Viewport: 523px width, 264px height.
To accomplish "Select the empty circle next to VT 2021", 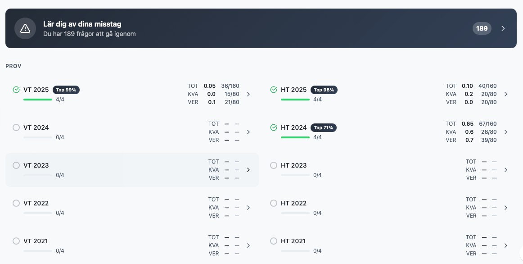I will 16,241.
